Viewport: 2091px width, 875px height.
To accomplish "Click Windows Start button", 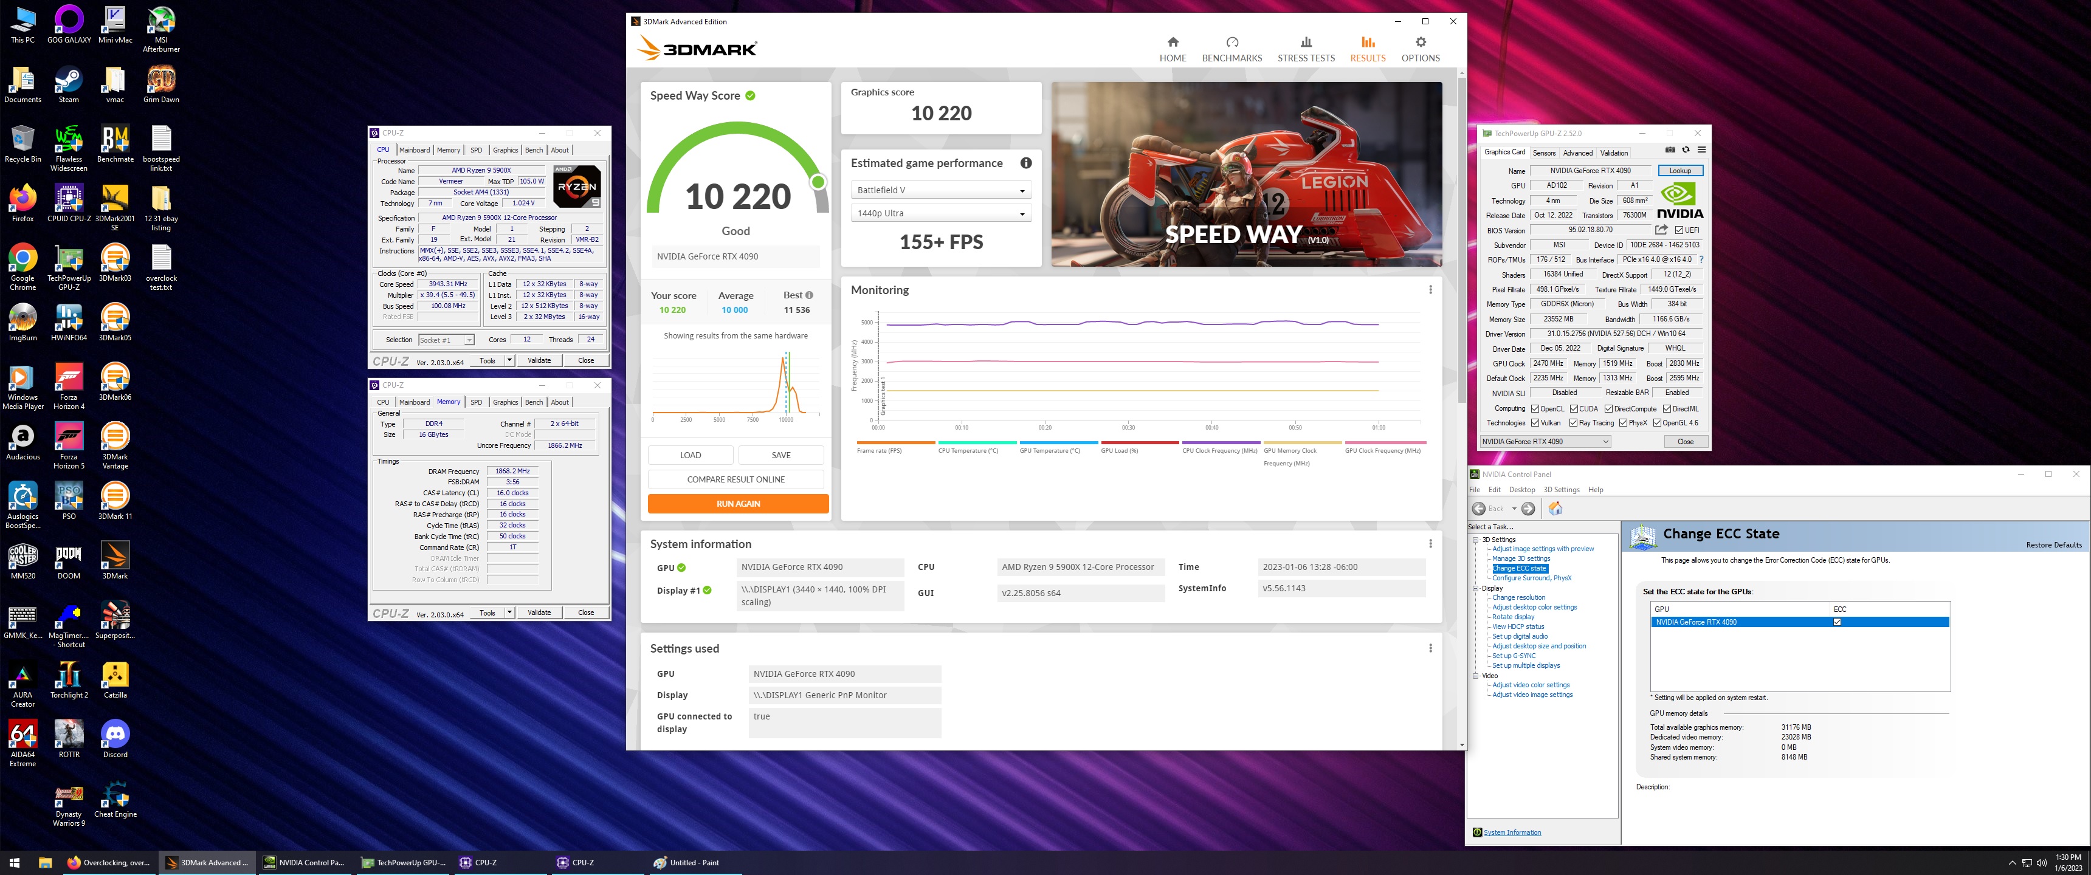I will coord(14,862).
